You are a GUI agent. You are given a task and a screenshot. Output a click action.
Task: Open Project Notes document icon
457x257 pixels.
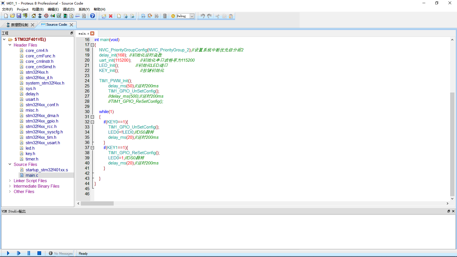click(x=84, y=16)
